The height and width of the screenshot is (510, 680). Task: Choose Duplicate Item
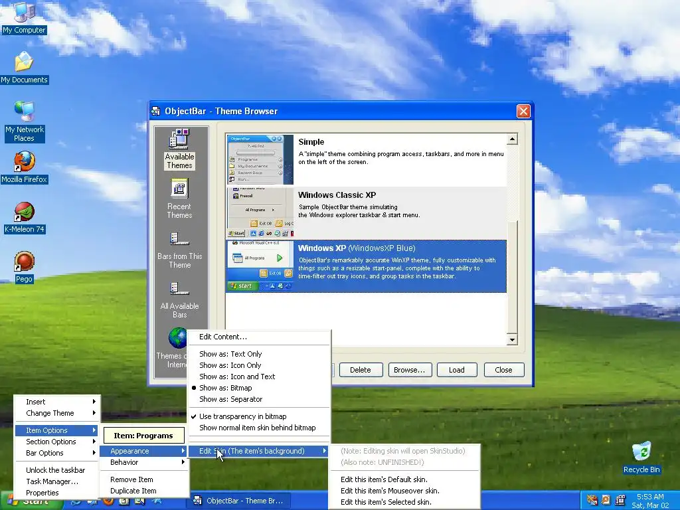click(144, 491)
